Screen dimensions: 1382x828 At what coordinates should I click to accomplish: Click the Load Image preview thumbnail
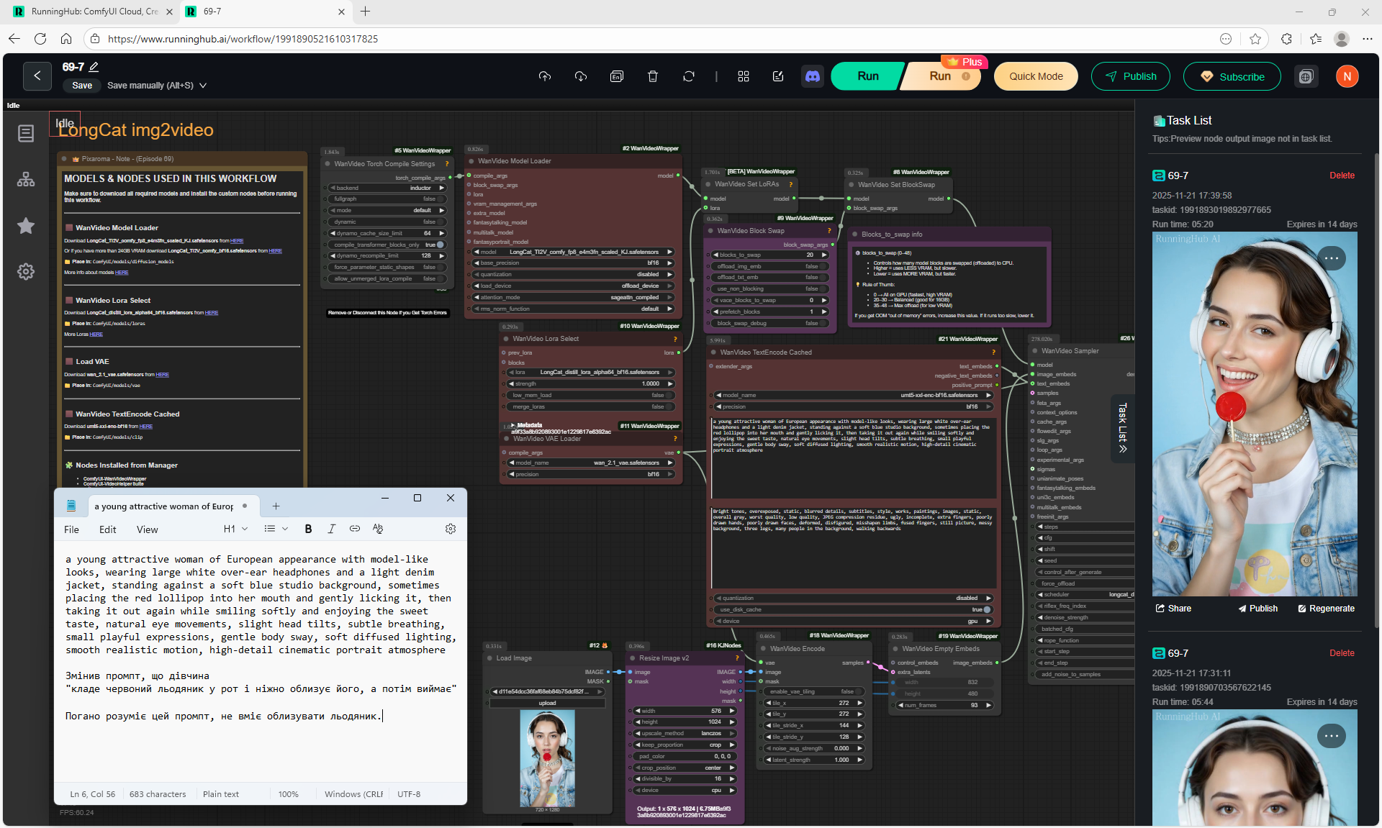547,758
